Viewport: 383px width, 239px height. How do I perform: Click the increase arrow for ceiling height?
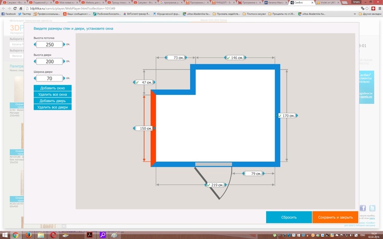point(64,45)
